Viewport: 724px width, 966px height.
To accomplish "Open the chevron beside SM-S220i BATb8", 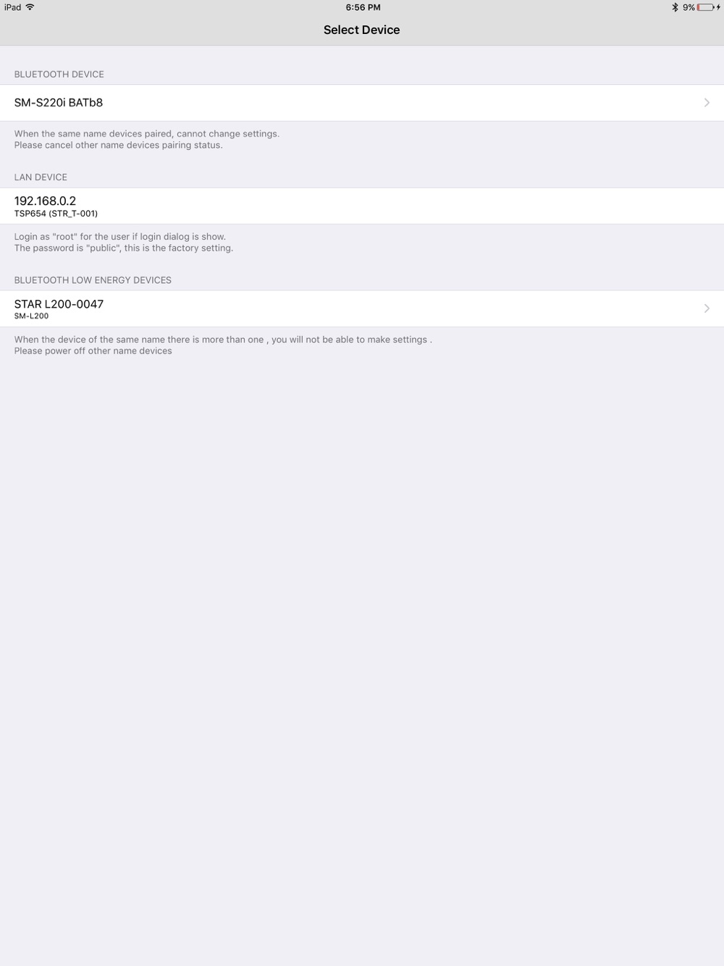I will pyautogui.click(x=707, y=103).
